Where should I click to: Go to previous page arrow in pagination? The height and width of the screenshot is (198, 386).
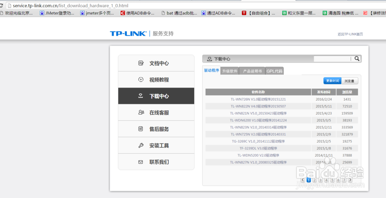click(x=303, y=180)
